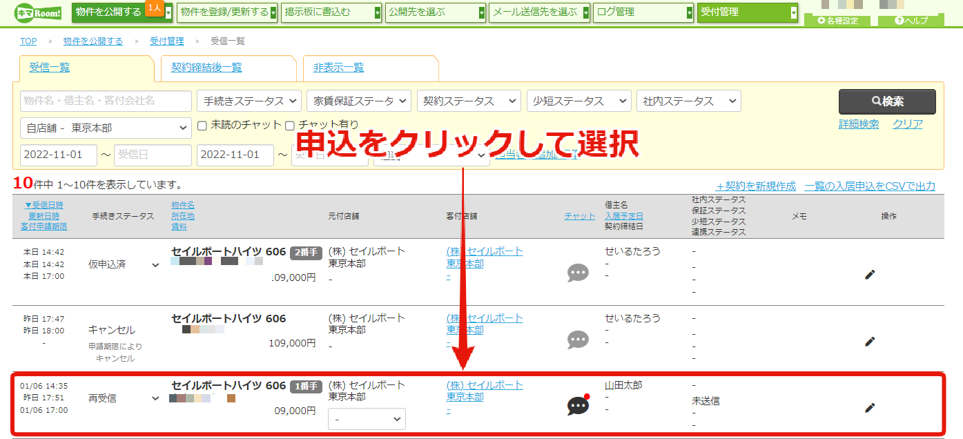Open the 自店舗 - 東京本部 store dropdown

pos(106,128)
